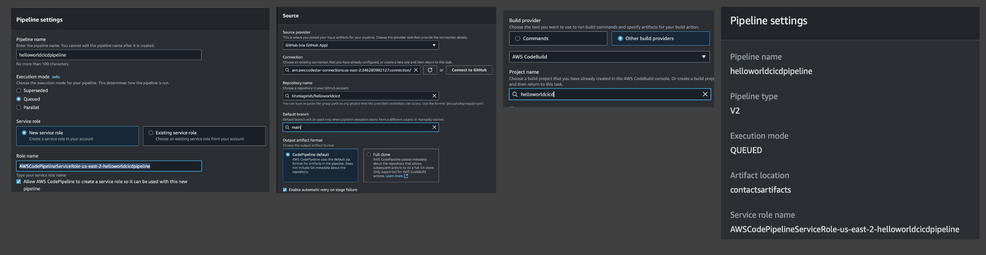Clear the Default branch field X icon
Screen dimensions: 986x255
point(434,127)
